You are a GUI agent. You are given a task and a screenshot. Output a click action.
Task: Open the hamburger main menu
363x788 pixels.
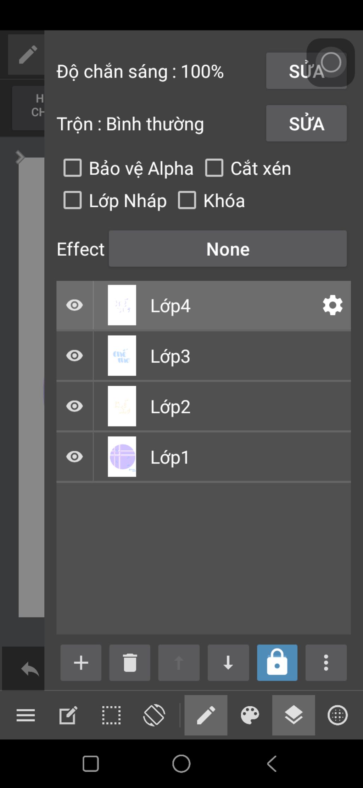click(26, 715)
